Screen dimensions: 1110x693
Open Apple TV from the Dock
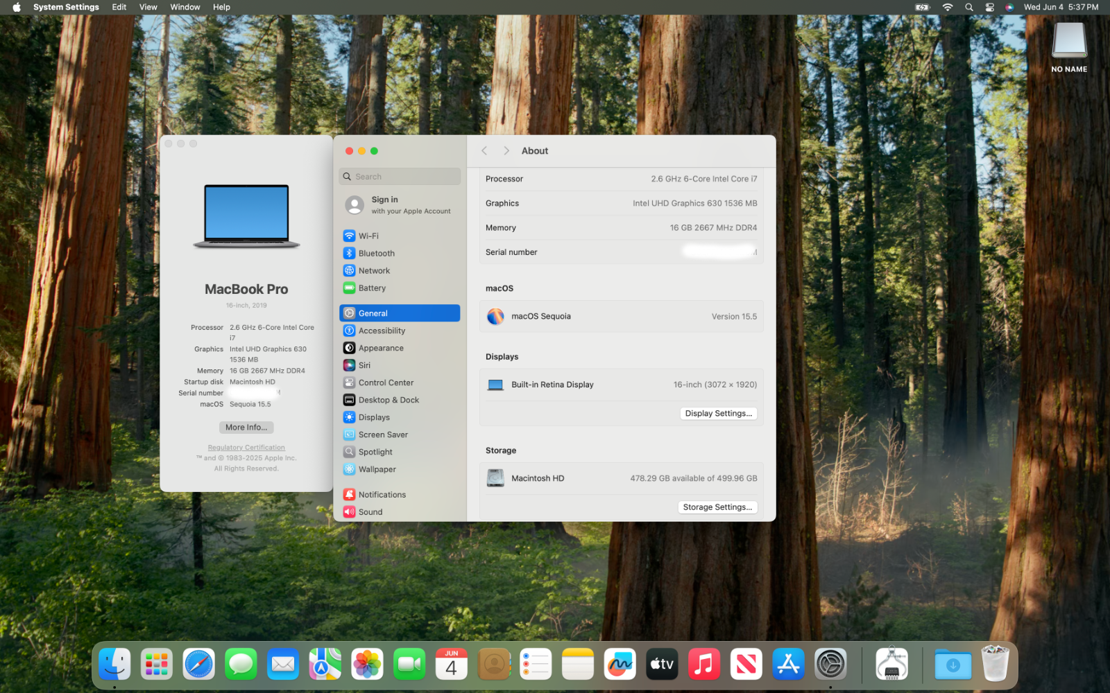pyautogui.click(x=662, y=665)
